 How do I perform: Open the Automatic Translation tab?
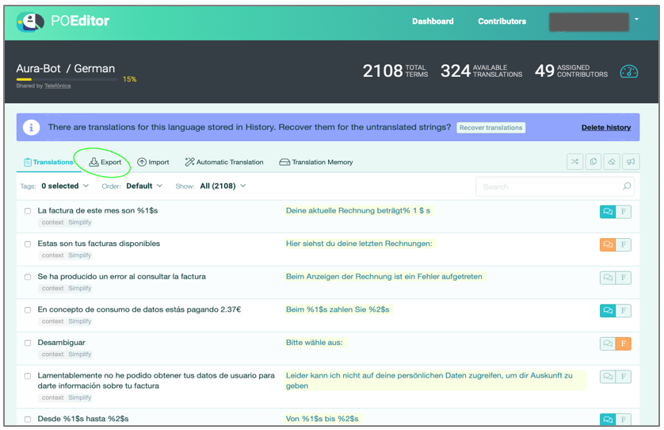click(224, 162)
